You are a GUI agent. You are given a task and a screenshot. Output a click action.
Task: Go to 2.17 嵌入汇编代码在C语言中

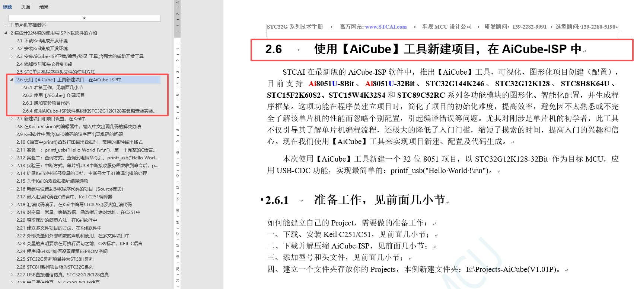click(x=64, y=197)
